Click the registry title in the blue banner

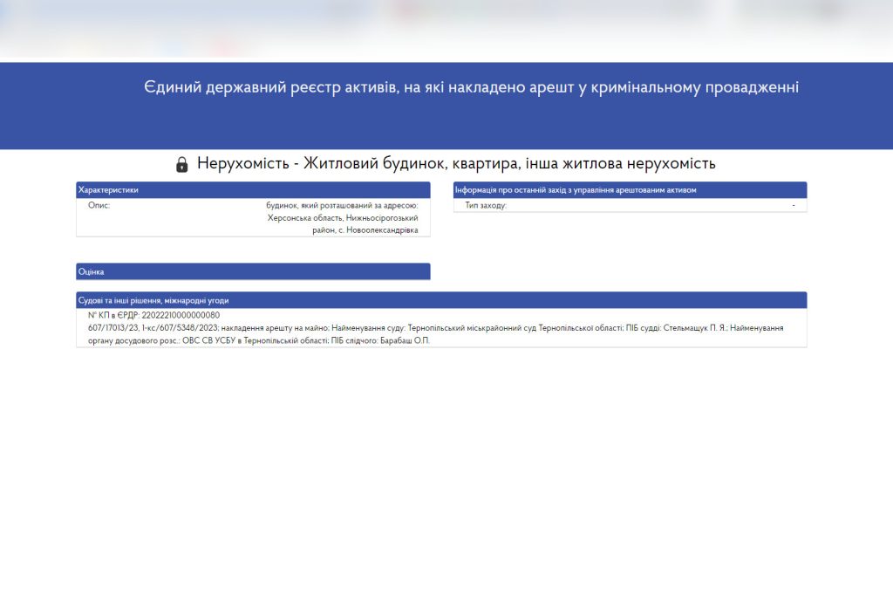471,87
